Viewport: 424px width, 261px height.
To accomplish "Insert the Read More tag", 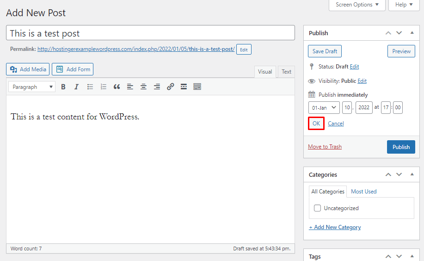I will point(184,87).
